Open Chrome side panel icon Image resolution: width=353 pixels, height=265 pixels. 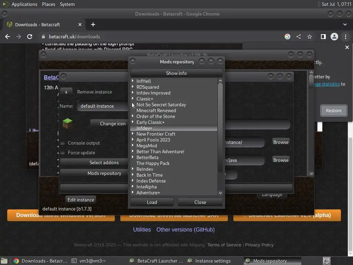[x=323, y=37]
